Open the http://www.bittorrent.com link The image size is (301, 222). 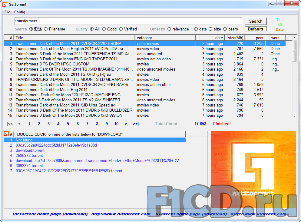point(121,214)
